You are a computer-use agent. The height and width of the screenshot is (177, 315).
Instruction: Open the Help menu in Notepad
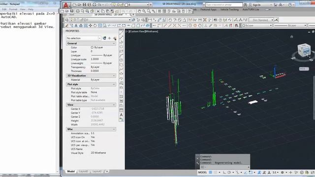31,9
